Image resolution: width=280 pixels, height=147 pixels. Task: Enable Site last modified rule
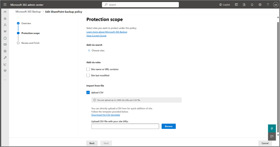[x=88, y=75]
